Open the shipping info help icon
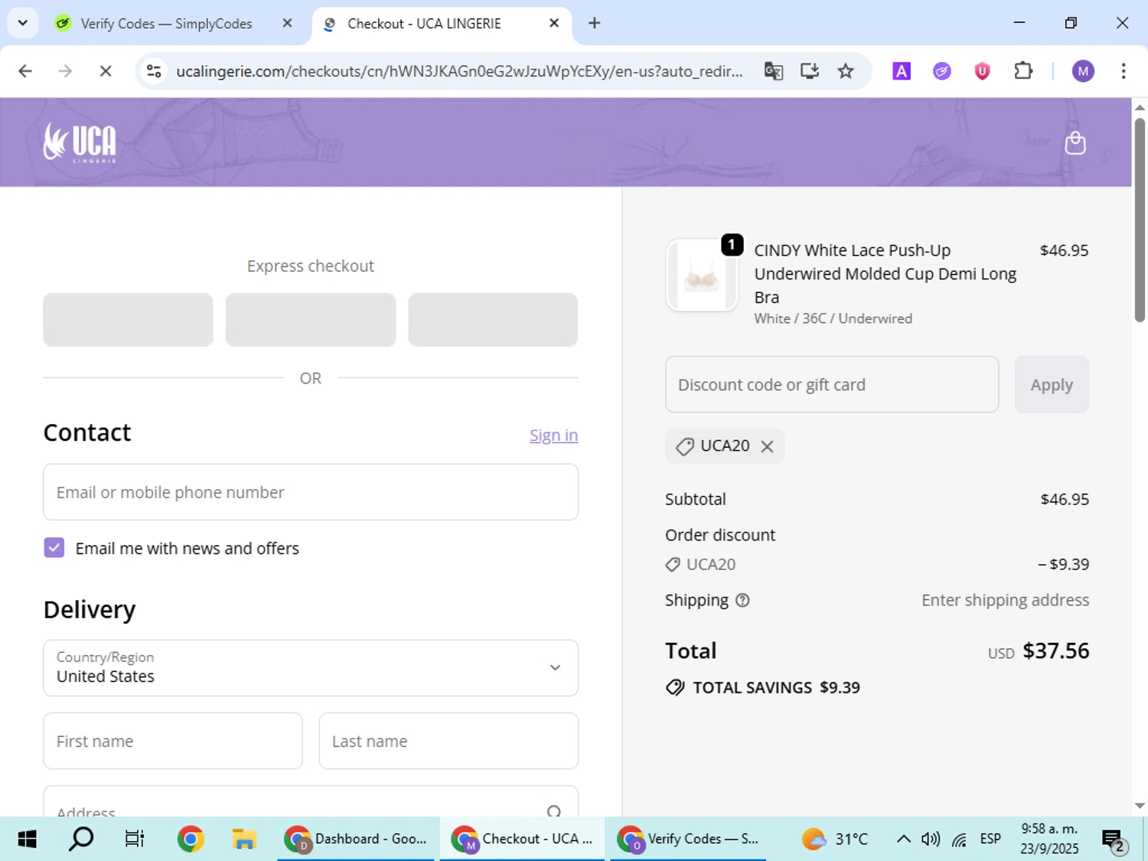1148x861 pixels. pos(742,600)
